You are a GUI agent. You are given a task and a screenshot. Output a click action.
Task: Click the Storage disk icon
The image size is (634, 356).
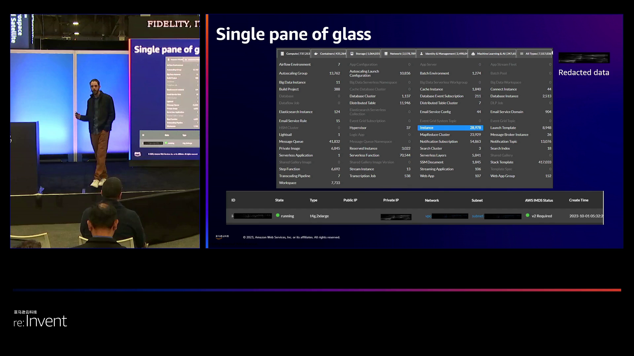point(352,54)
